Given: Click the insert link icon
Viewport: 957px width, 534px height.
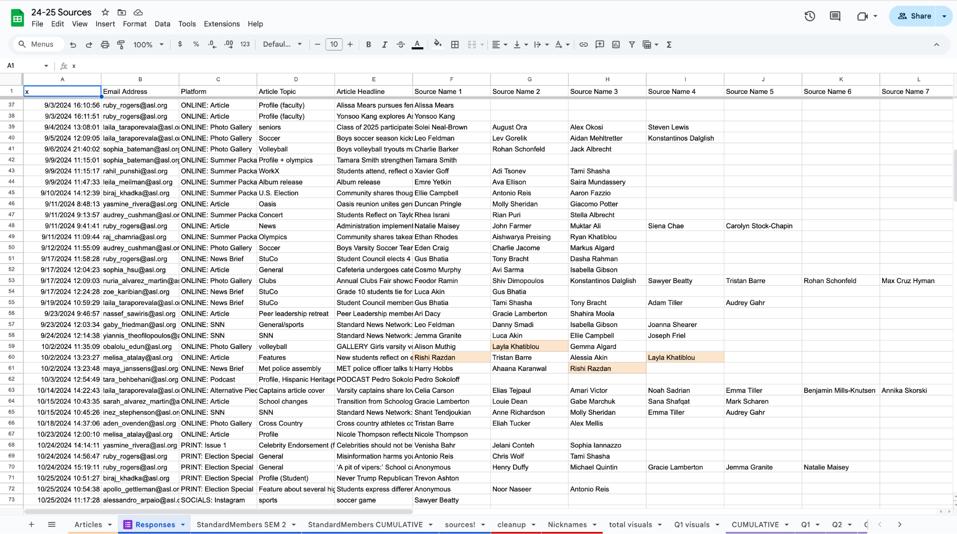Looking at the screenshot, I should (584, 44).
